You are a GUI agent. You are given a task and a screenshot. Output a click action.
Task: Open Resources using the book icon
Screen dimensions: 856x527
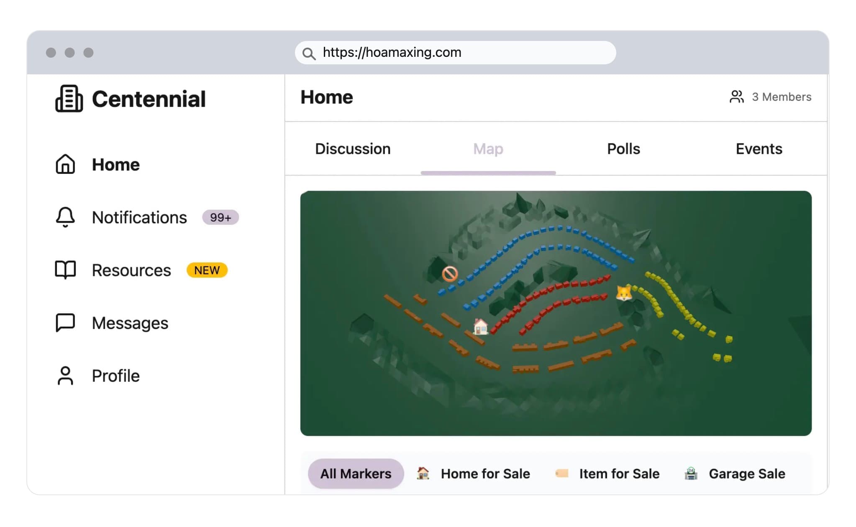[x=65, y=270]
